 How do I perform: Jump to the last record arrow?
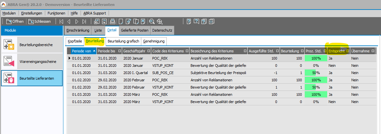pos(85,22)
